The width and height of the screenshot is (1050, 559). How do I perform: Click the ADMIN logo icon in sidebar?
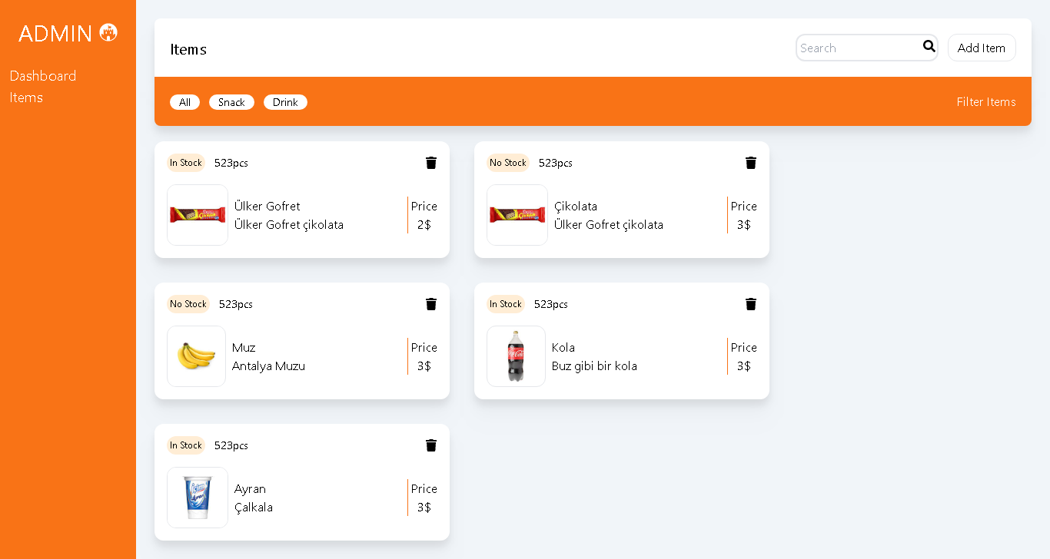tap(110, 32)
